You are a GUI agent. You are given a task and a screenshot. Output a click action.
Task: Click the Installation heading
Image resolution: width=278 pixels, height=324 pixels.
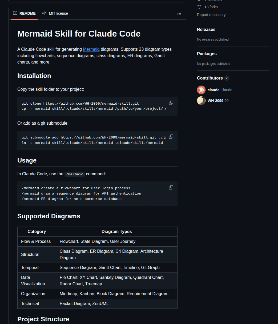34,76
